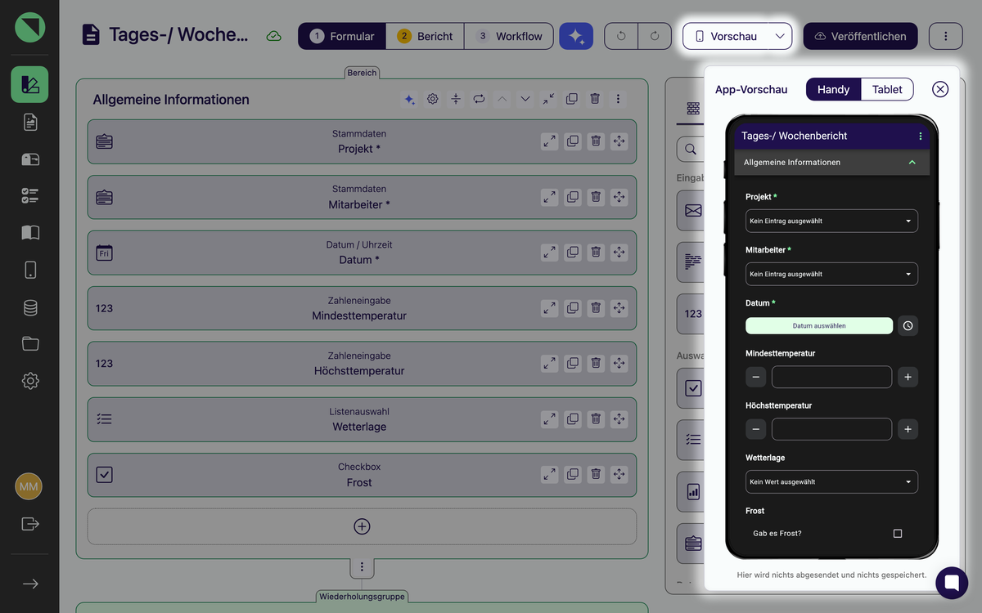982x613 pixels.
Task: Delete the Mindesttemperatur field
Action: coord(596,308)
